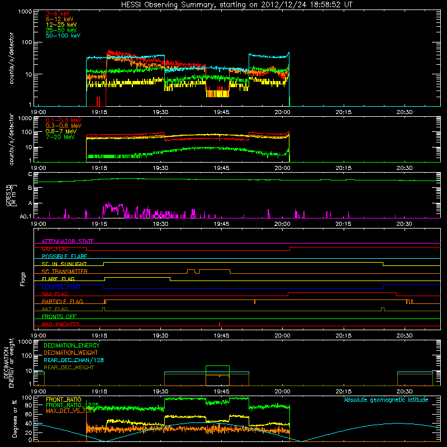The height and width of the screenshot is (447, 447).
Task: Click the ECLIPSE_FLAG label
Action: tap(61, 287)
